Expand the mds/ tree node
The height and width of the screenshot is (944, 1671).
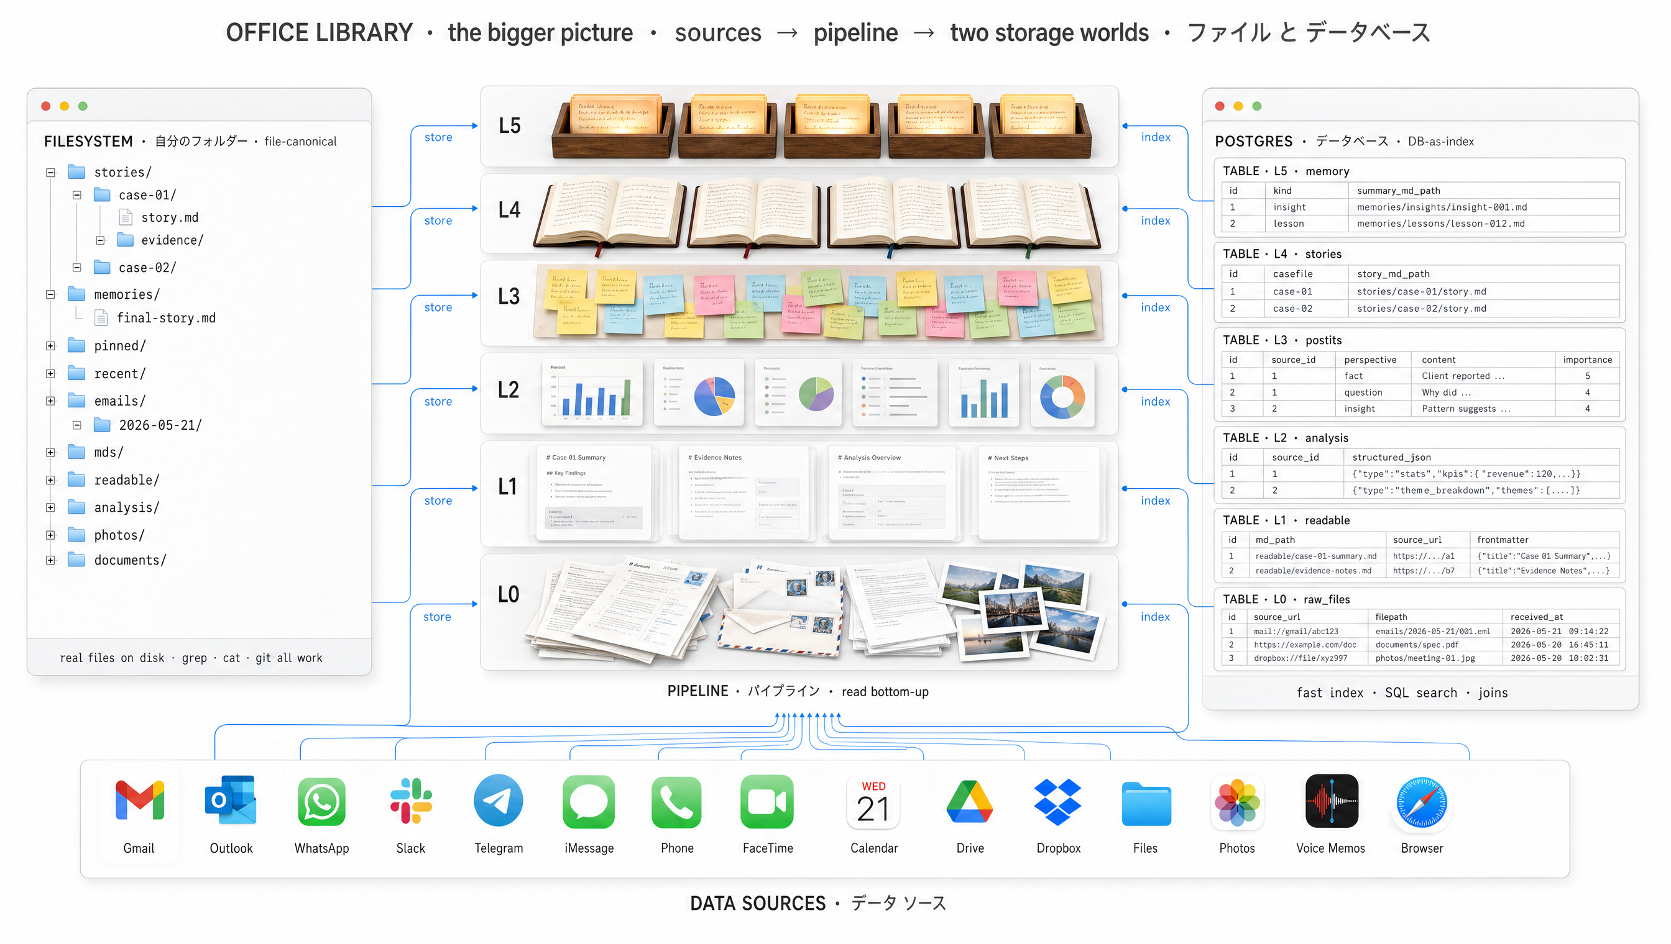[50, 453]
